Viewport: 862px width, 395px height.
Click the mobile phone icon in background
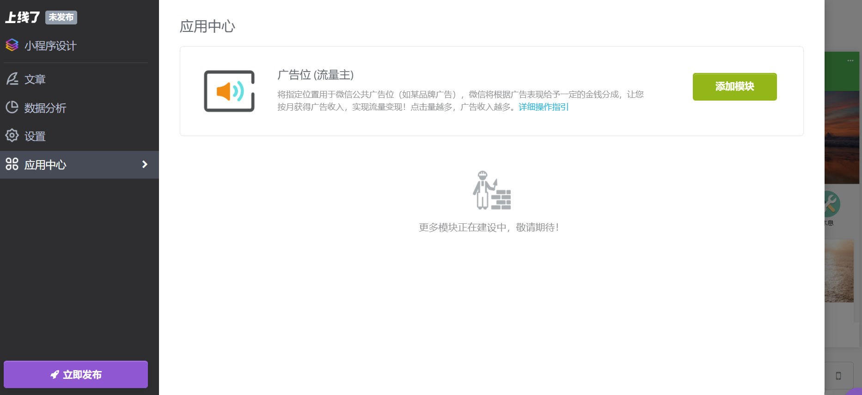pyautogui.click(x=838, y=376)
